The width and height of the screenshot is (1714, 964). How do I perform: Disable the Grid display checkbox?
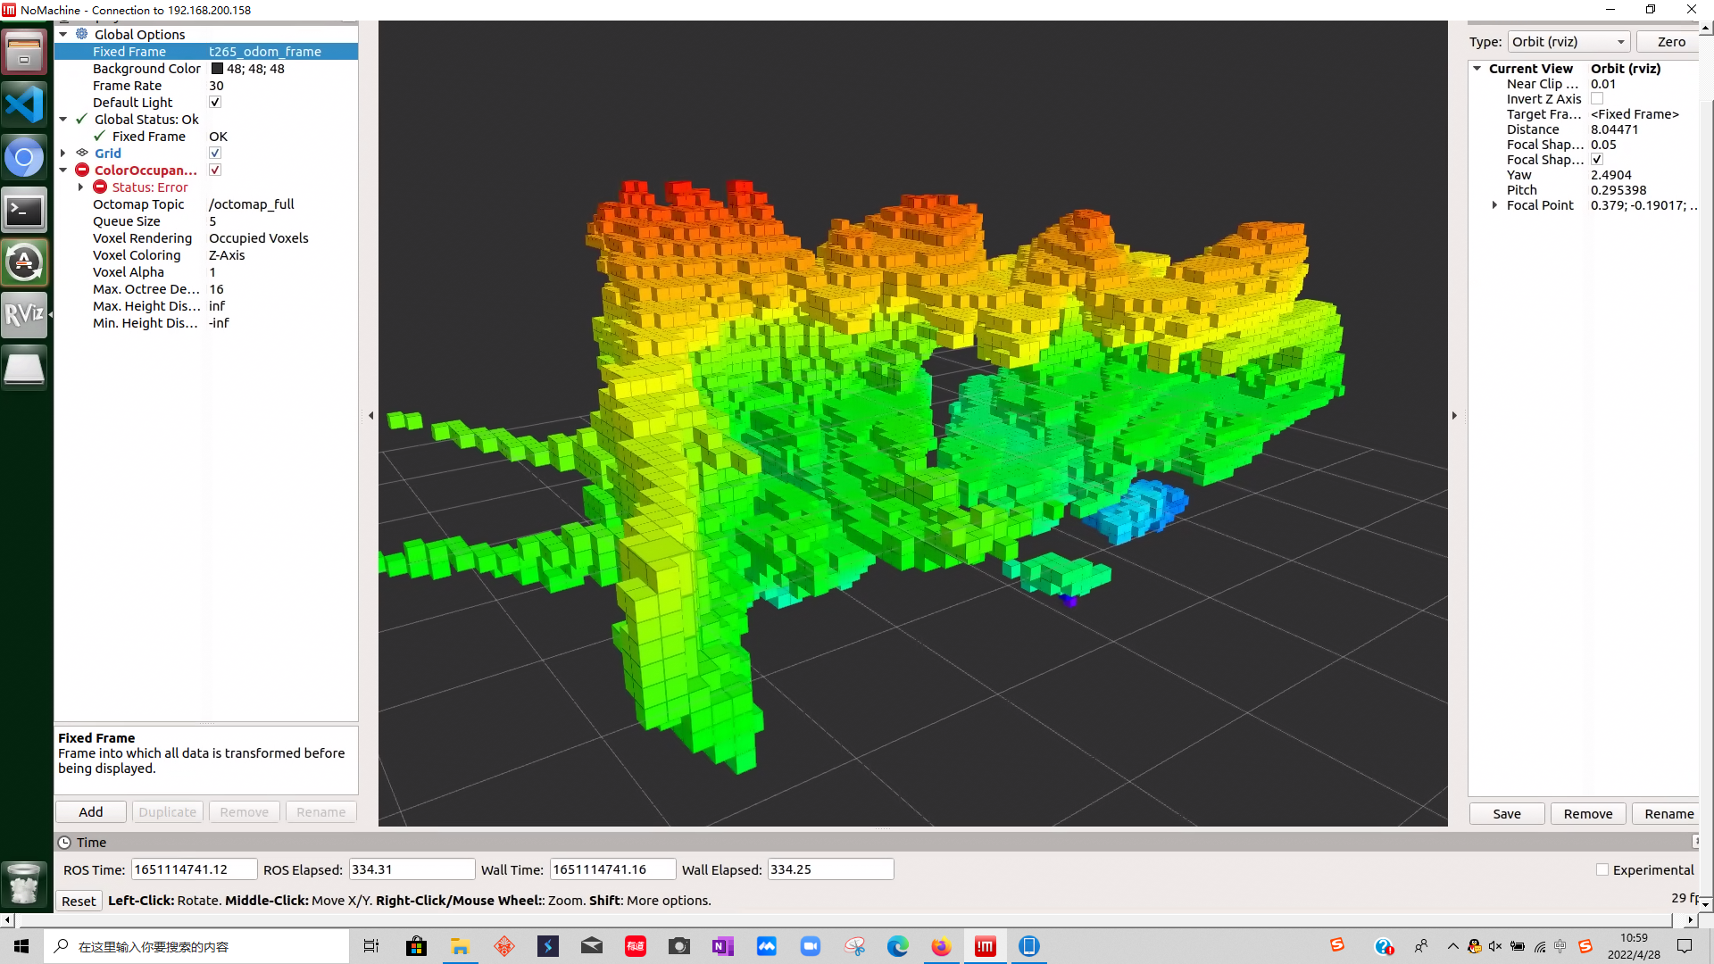pos(215,154)
